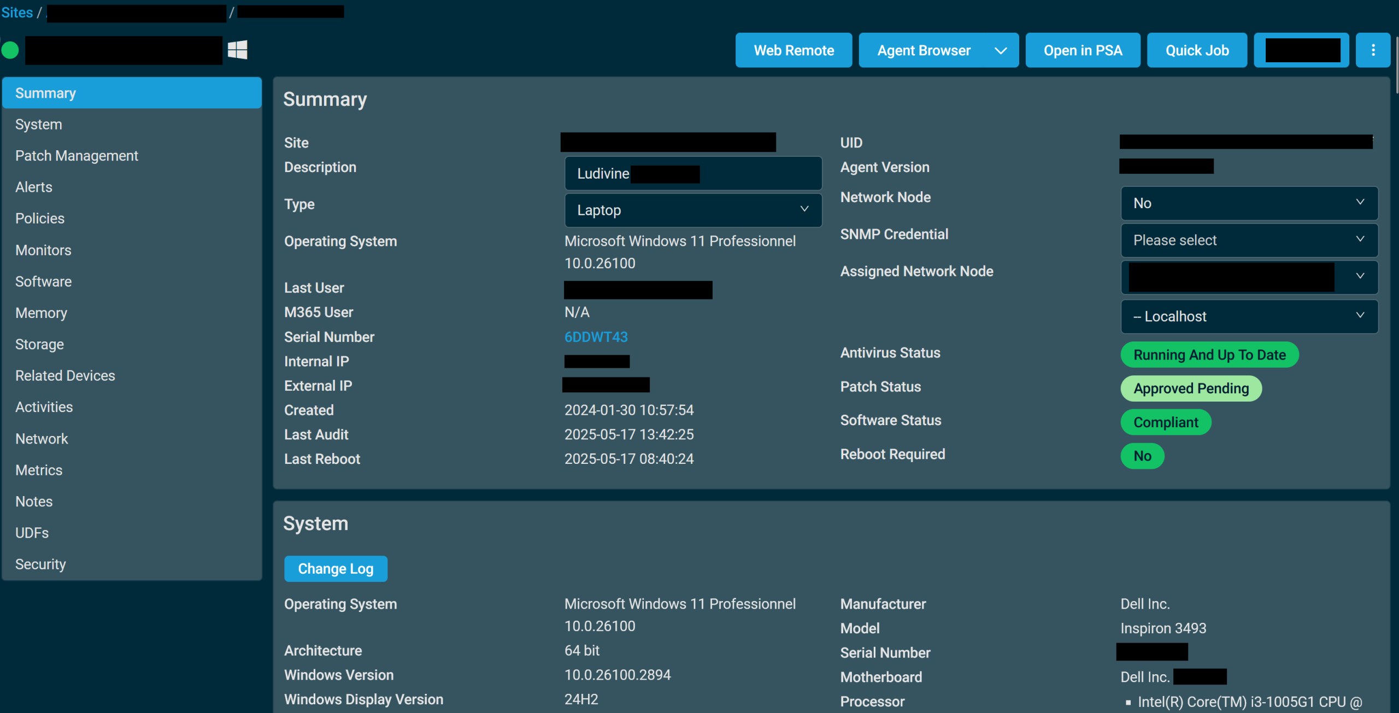Screen dimensions: 1399x713
Task: Click Running And Up To Date badge
Action: click(x=1209, y=355)
